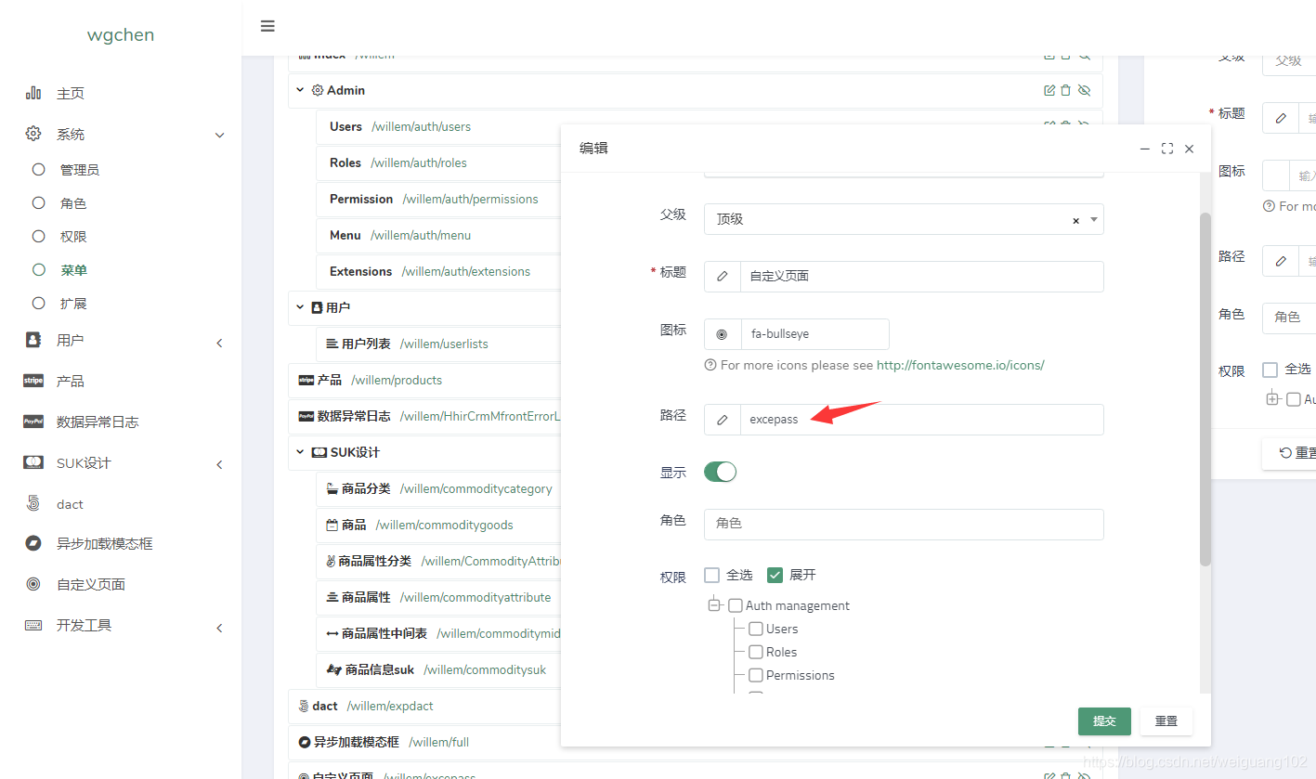Click the green 提交 submit button

pos(1103,721)
